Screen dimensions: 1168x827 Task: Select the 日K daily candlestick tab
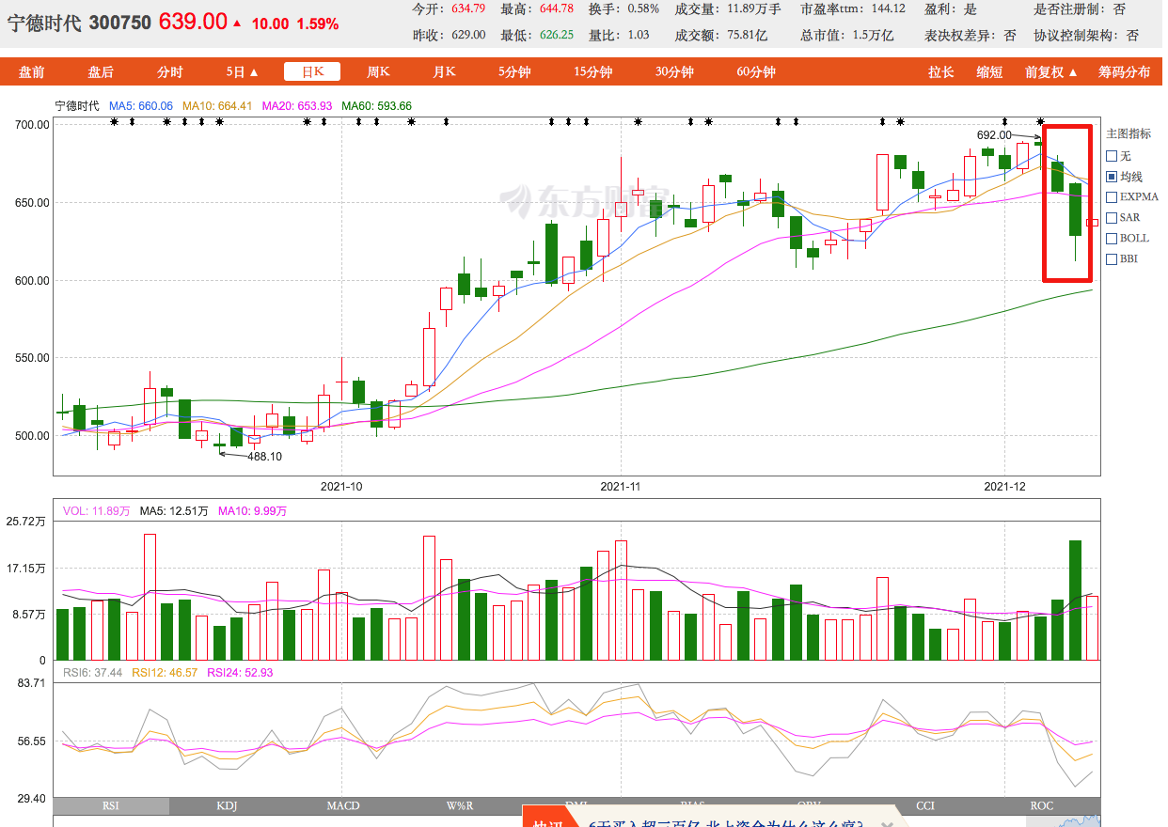[x=312, y=72]
